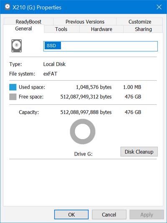
Task: Click the drive icon in the title bar
Action: 8,7
